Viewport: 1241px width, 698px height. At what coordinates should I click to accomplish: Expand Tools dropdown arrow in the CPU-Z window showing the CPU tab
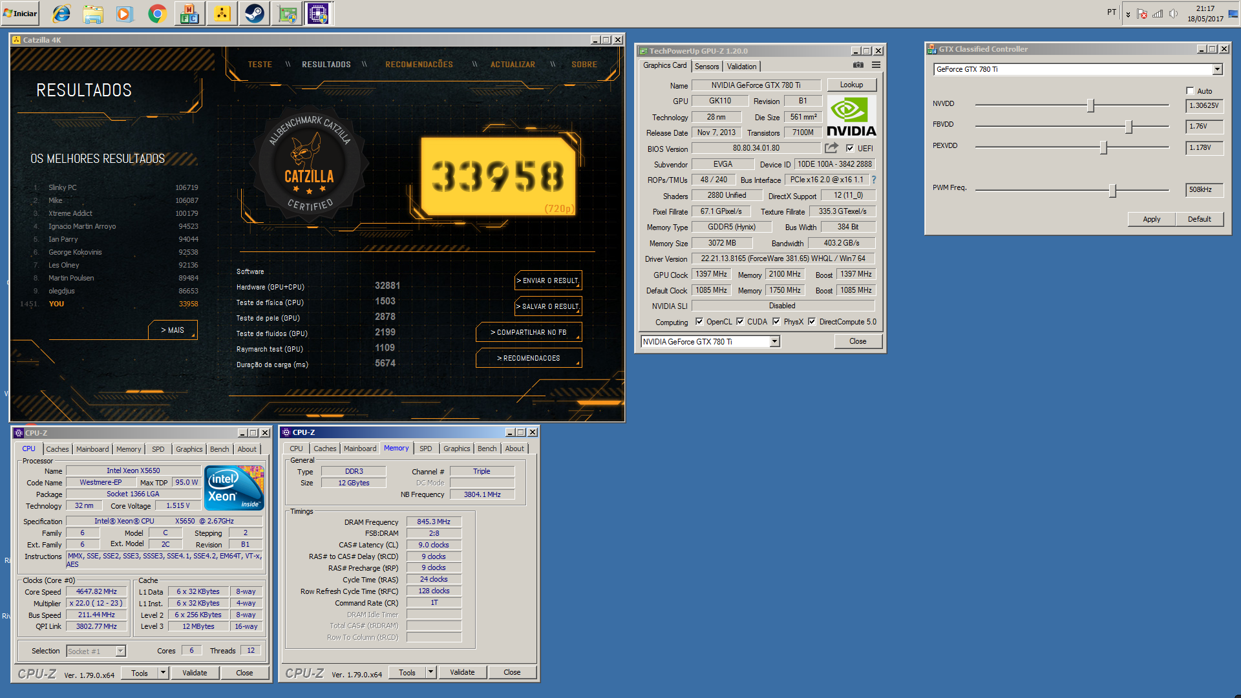click(163, 673)
